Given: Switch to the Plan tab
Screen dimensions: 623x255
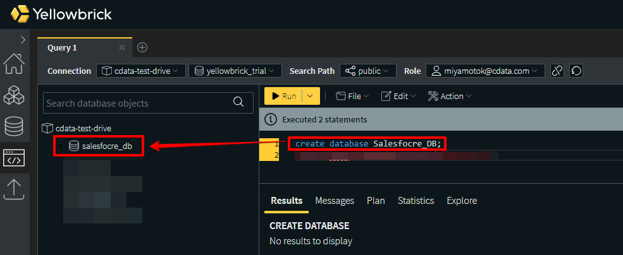Looking at the screenshot, I should click(376, 201).
